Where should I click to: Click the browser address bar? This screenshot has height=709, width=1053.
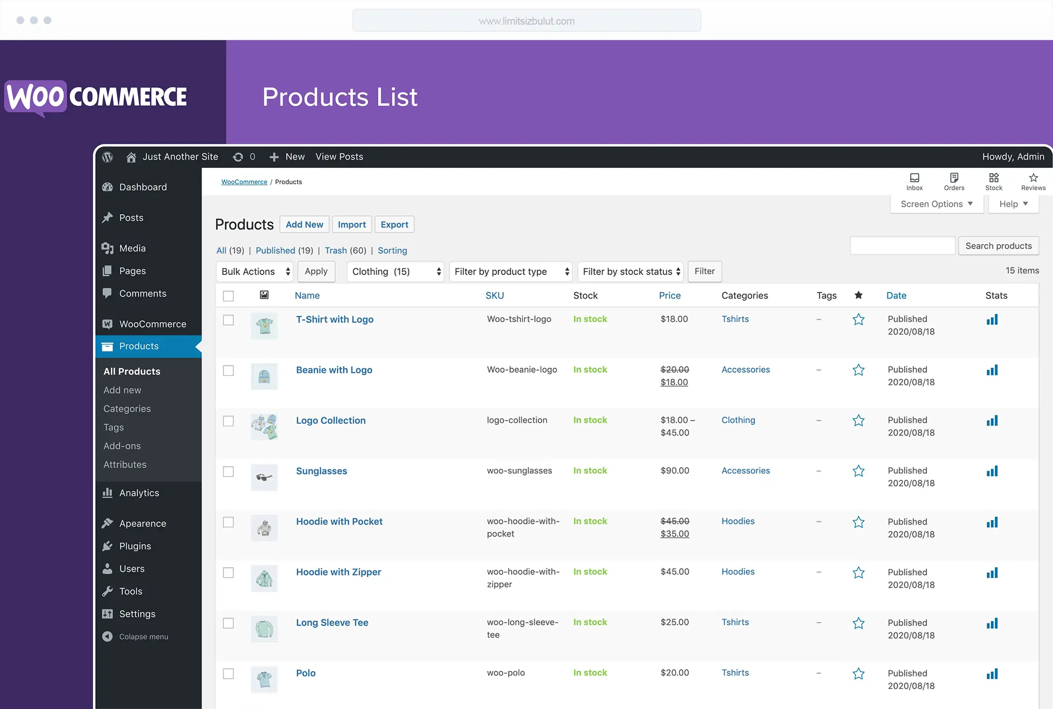pyautogui.click(x=526, y=21)
